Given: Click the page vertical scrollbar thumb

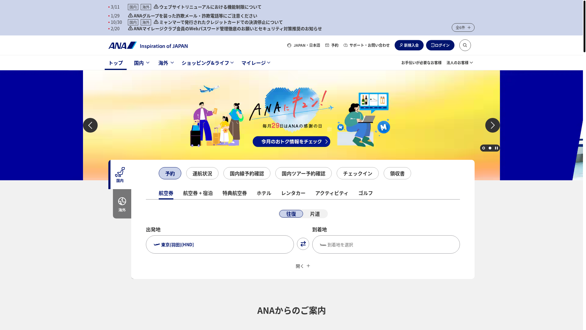Looking at the screenshot, I should point(584,26).
